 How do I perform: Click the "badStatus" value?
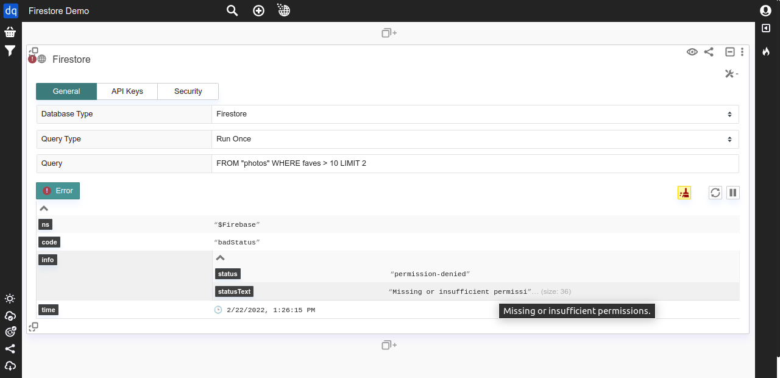coord(237,243)
